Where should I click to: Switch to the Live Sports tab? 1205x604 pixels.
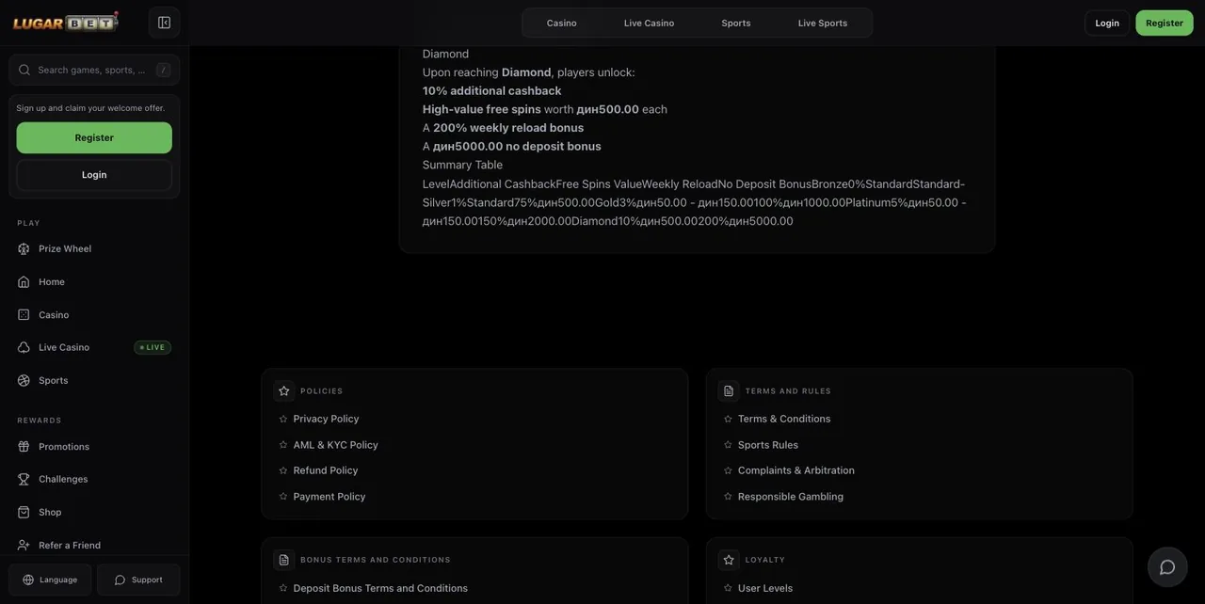(823, 23)
